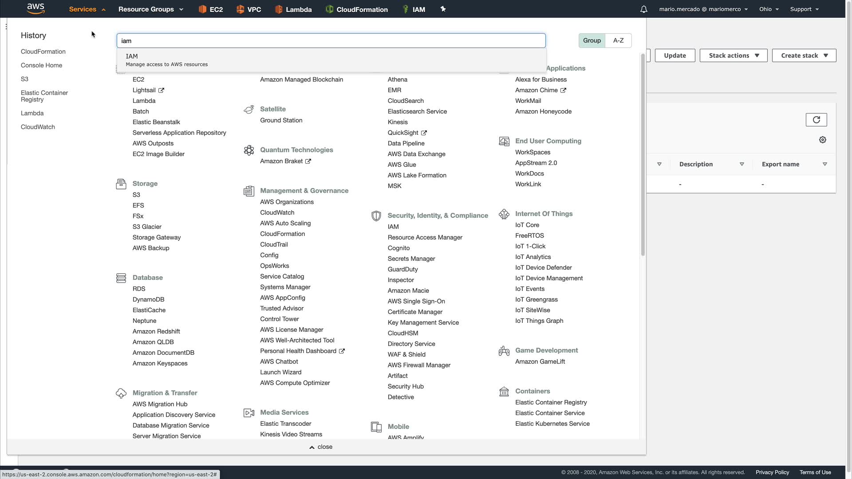Click the pin shortcuts icon in navbar
Viewport: 852px width, 479px height.
click(443, 9)
